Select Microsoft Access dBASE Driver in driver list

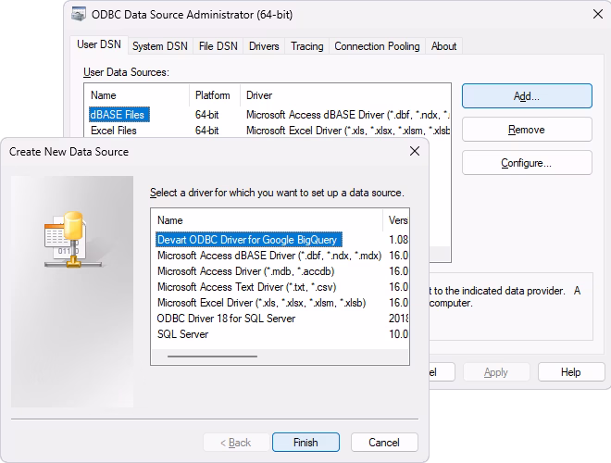point(269,256)
